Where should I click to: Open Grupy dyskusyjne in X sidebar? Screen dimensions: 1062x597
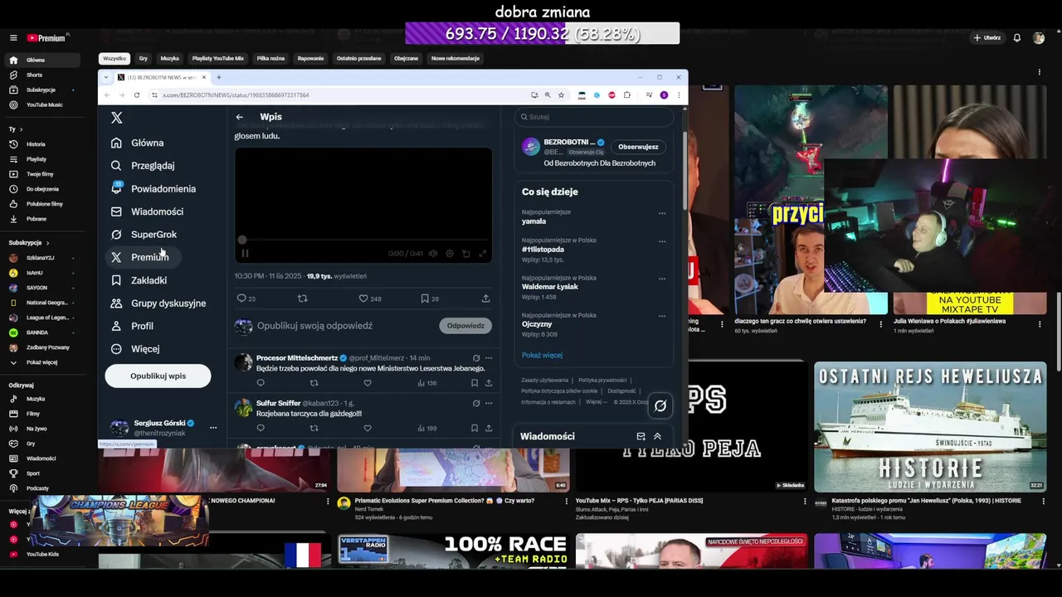158,303
